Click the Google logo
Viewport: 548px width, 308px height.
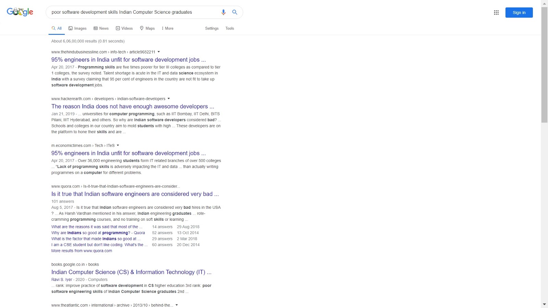(20, 11)
